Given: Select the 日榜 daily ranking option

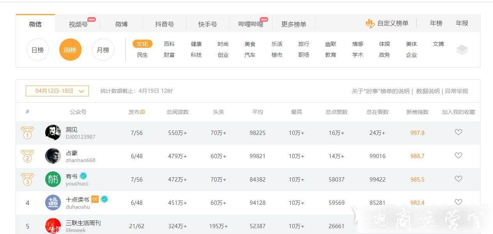Looking at the screenshot, I should pyautogui.click(x=37, y=50).
